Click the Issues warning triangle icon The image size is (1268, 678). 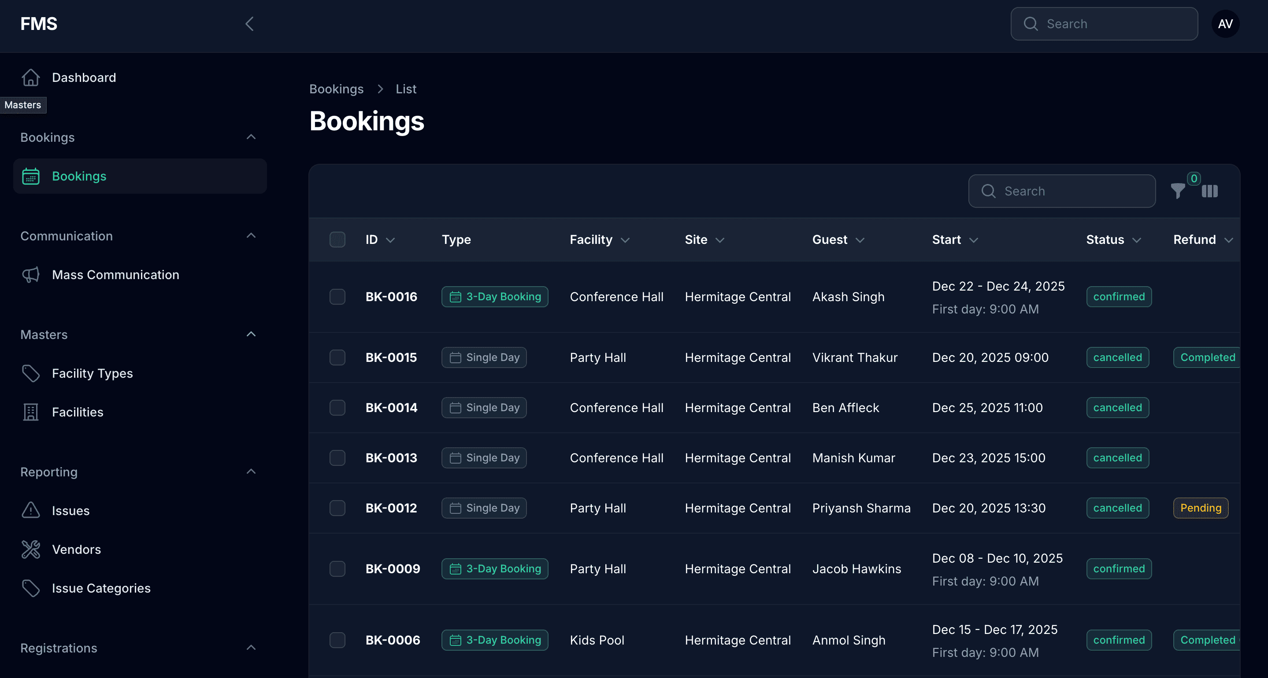coord(30,510)
